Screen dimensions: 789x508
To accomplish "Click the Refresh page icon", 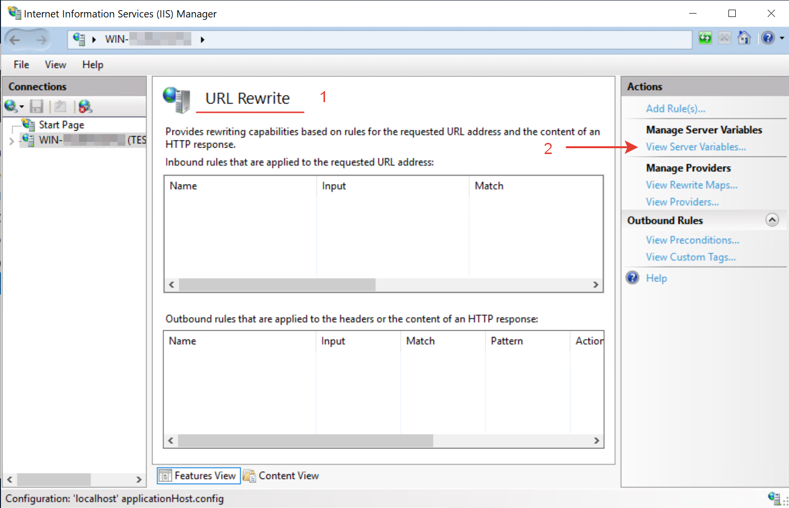I will [705, 38].
